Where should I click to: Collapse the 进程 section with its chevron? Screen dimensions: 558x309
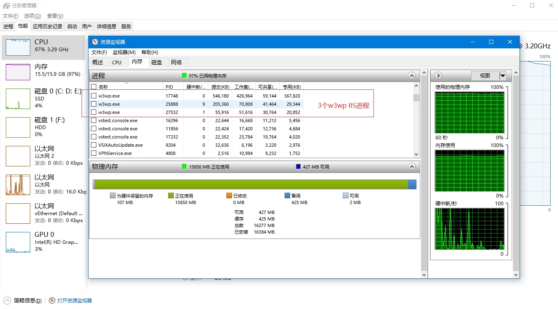(x=412, y=76)
